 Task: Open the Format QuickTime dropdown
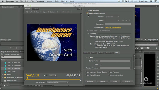tap(112, 17)
